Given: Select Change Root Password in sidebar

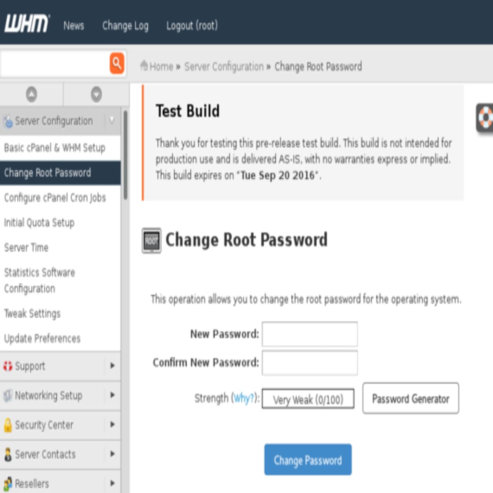Looking at the screenshot, I should pyautogui.click(x=60, y=173).
